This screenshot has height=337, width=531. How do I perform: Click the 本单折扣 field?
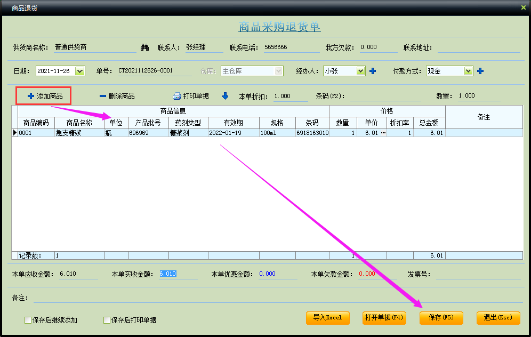pos(291,96)
